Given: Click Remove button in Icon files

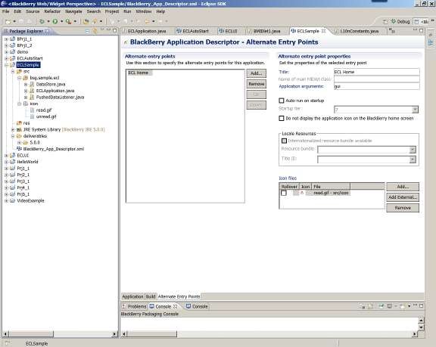Looking at the screenshot, I should (403, 208).
